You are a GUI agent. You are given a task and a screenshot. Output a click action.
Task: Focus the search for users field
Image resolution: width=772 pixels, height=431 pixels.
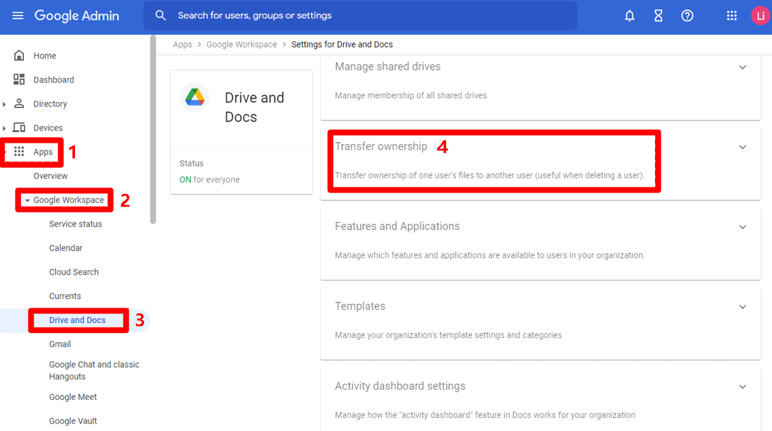360,16
